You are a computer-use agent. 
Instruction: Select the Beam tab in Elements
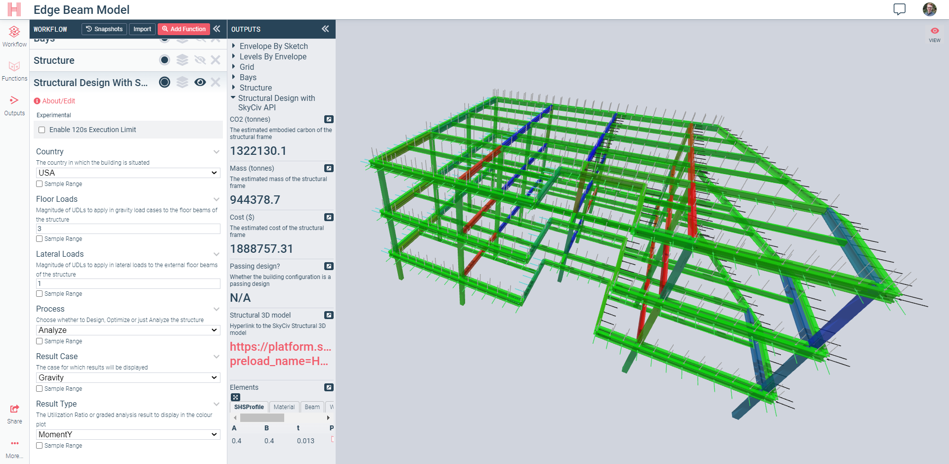(312, 407)
